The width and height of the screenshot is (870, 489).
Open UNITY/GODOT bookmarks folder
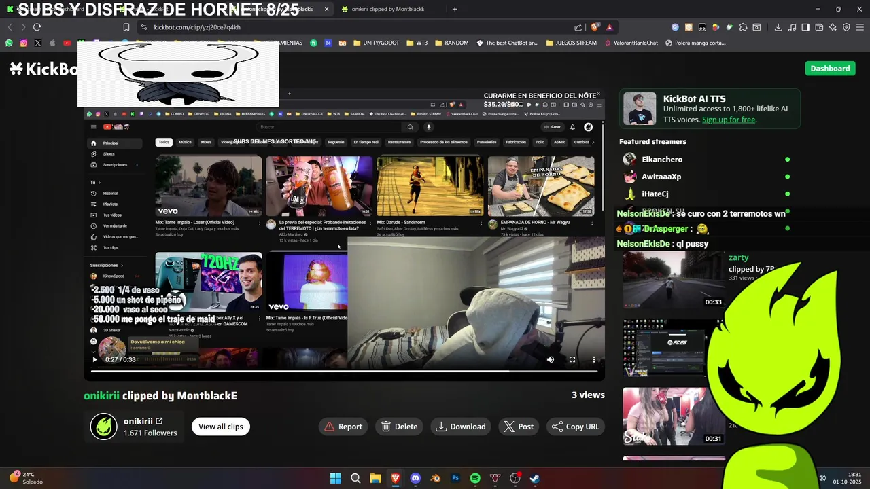pos(376,43)
